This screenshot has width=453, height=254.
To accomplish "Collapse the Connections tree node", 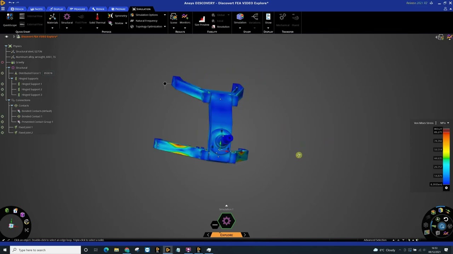I will pyautogui.click(x=9, y=100).
